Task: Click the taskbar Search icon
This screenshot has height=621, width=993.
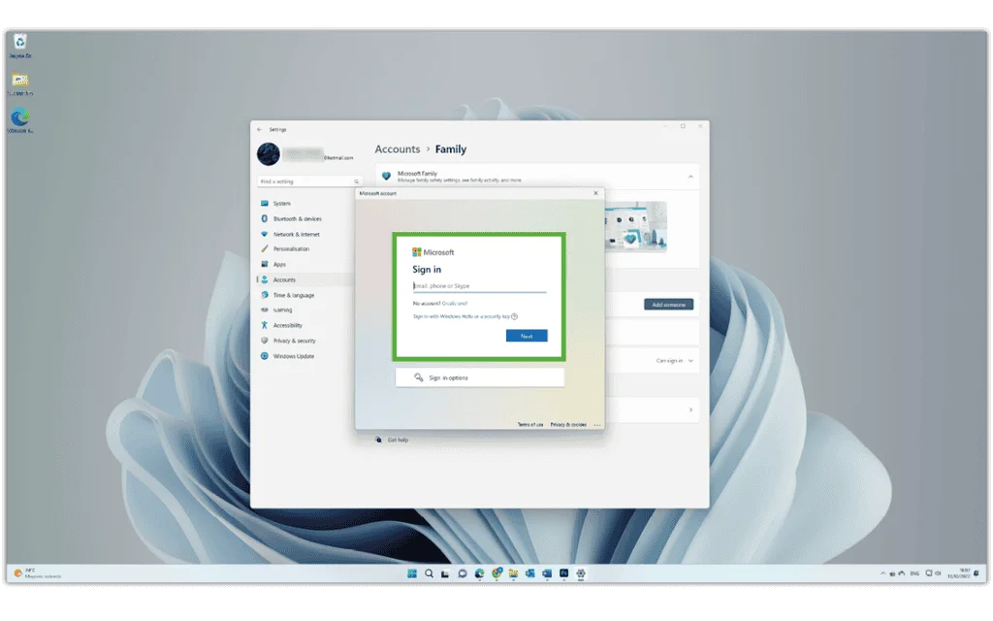Action: click(x=429, y=573)
